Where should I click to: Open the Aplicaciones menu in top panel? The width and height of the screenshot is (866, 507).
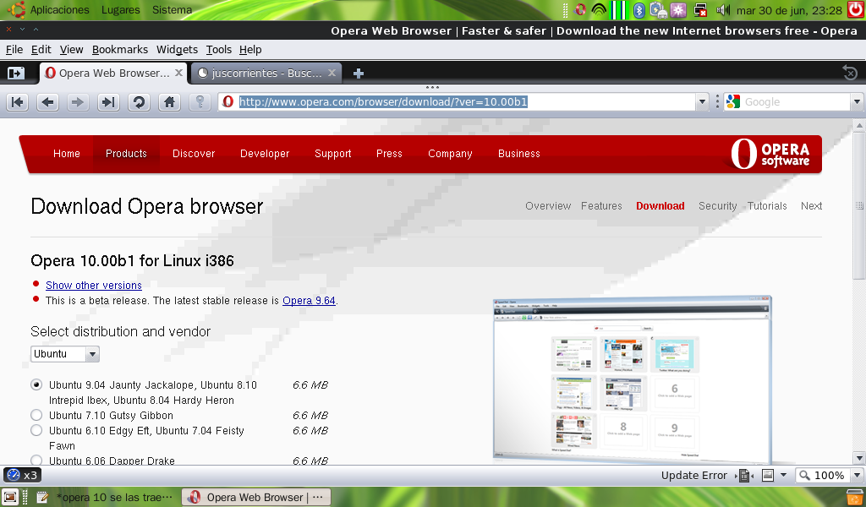[59, 10]
